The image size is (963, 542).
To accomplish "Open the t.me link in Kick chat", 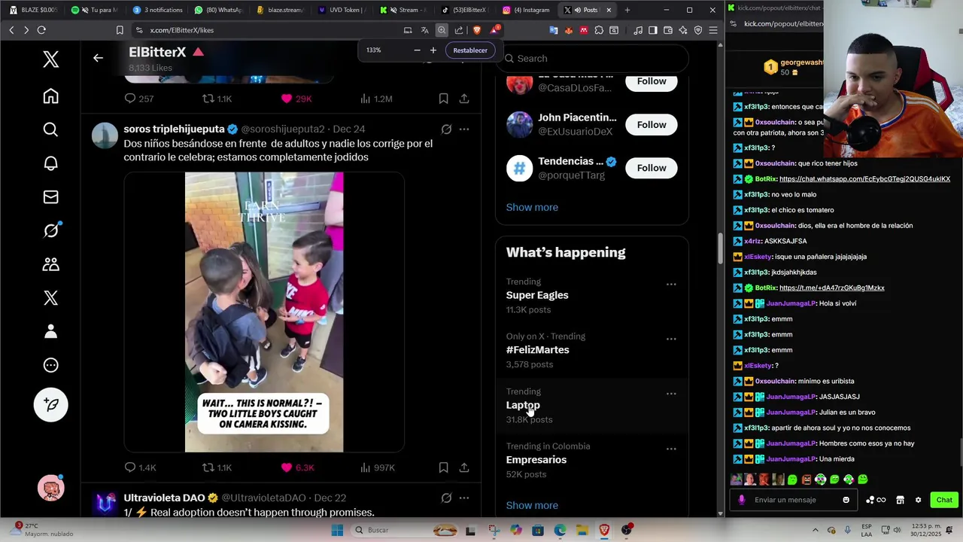I will click(832, 288).
